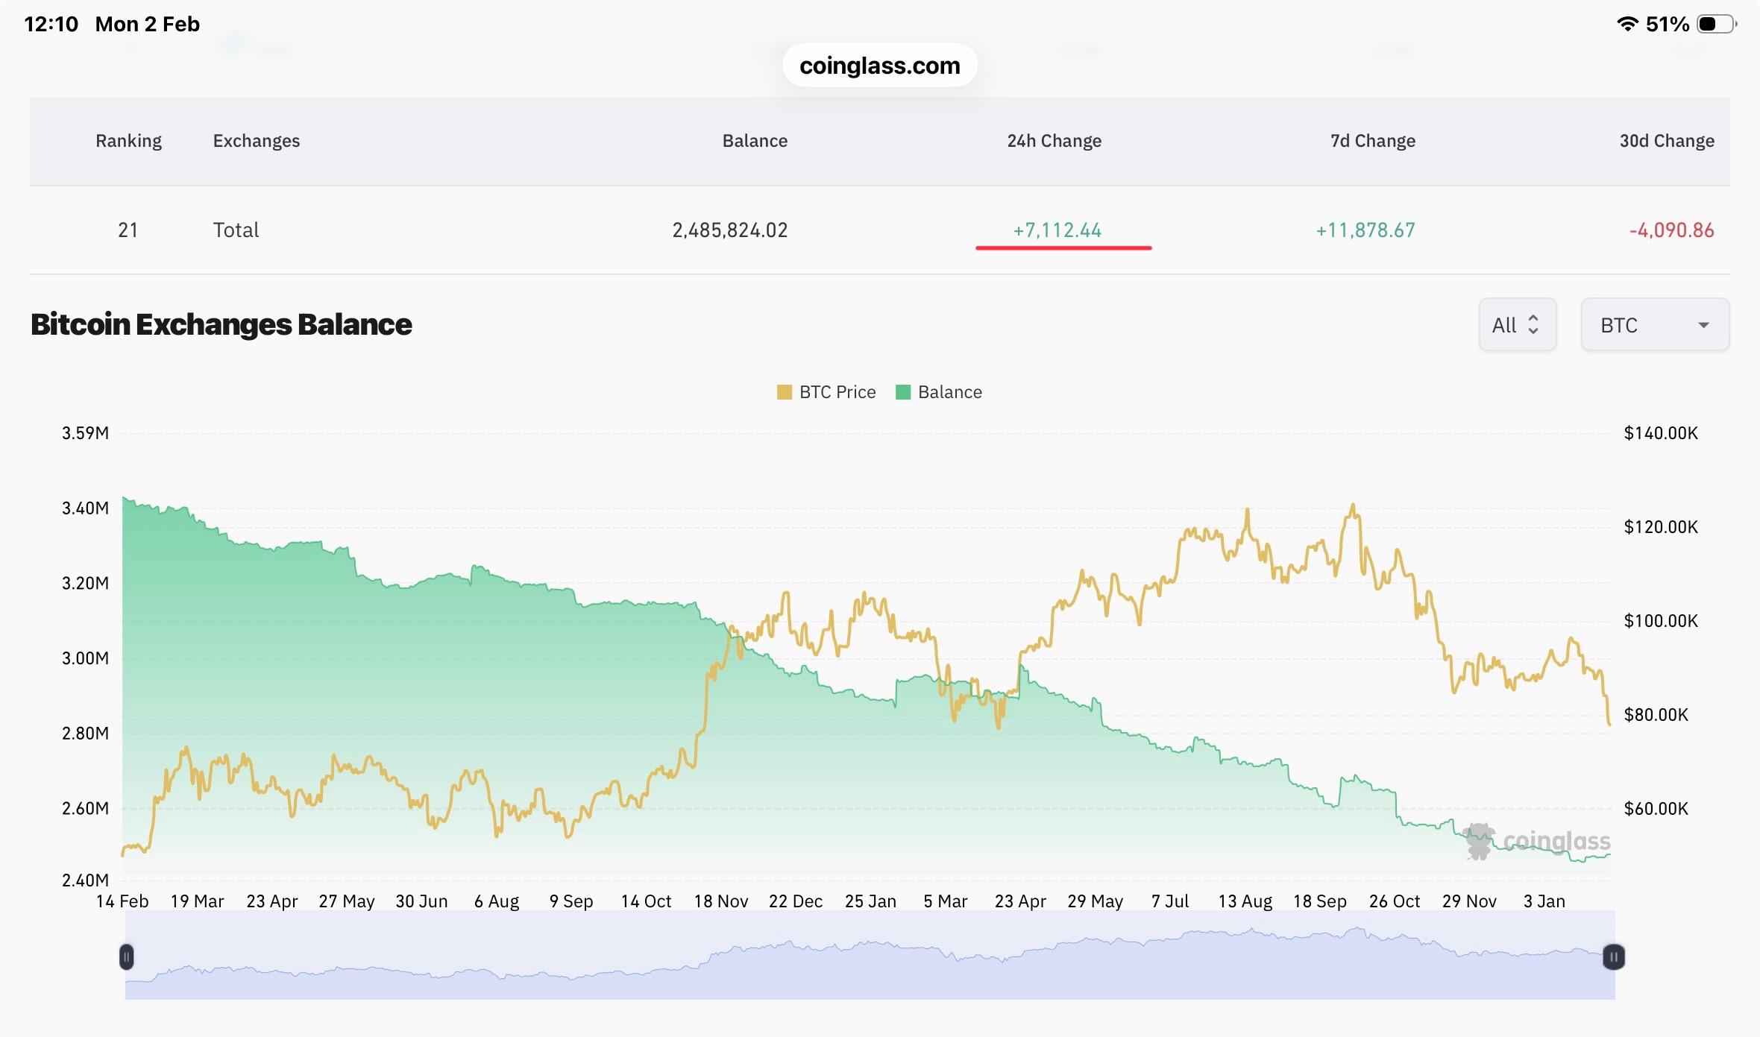Image resolution: width=1760 pixels, height=1037 pixels.
Task: Sort by the 24h Change column header
Action: (1055, 141)
